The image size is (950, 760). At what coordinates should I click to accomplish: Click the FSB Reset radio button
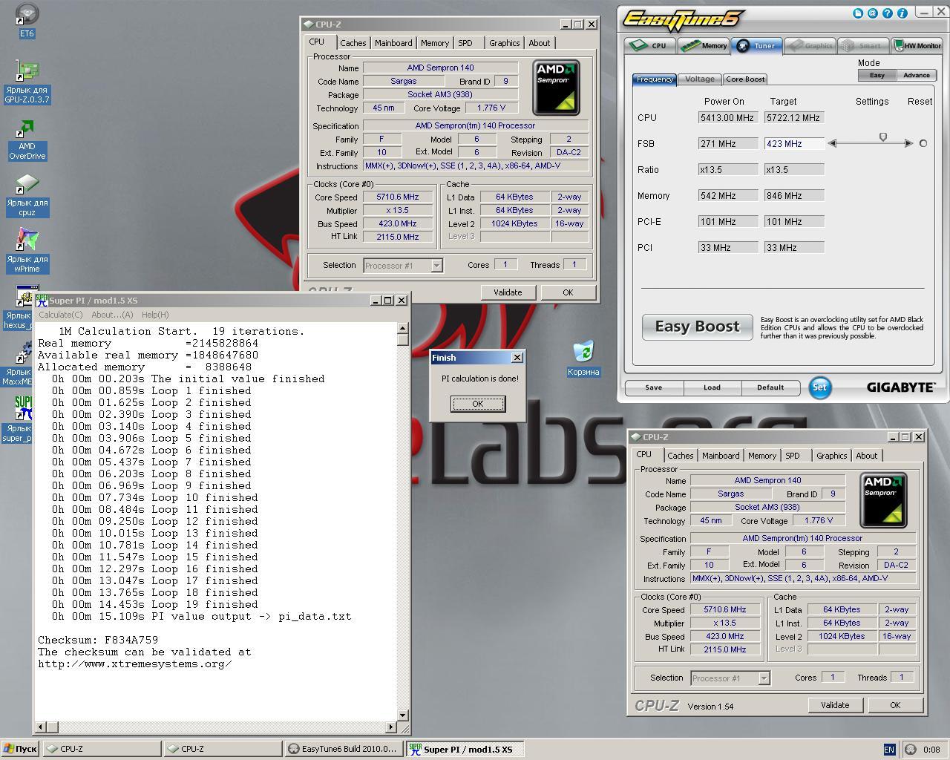923,143
